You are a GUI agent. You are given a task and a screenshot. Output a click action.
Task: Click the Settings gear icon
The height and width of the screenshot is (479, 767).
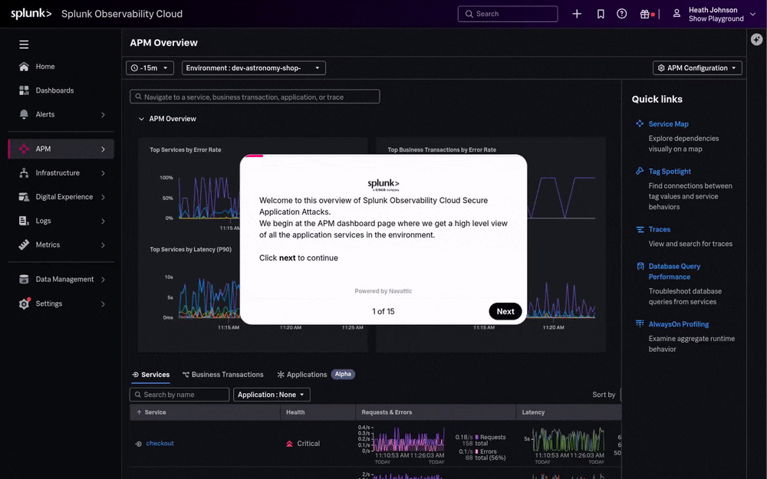pyautogui.click(x=24, y=303)
